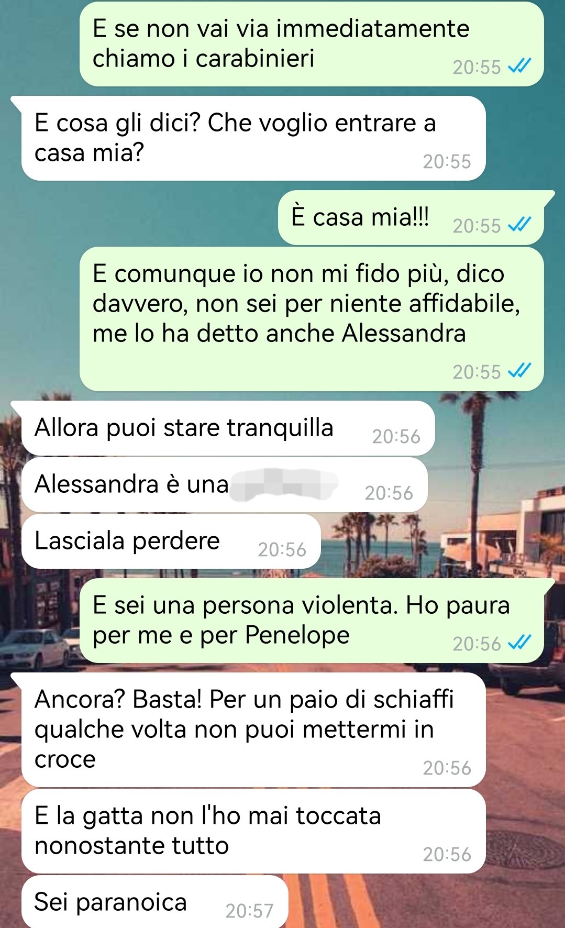Select message 'E se non vai via immediatamente'

[x=312, y=44]
